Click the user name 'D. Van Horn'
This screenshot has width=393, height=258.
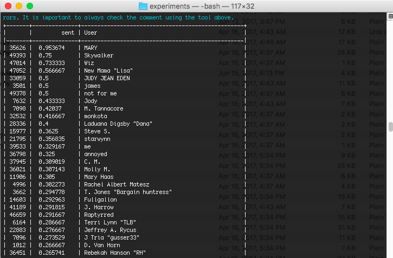(x=102, y=245)
